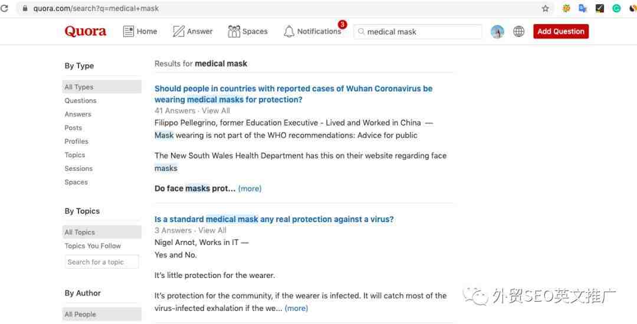
Task: Click the red notification count badge
Action: coord(343,25)
